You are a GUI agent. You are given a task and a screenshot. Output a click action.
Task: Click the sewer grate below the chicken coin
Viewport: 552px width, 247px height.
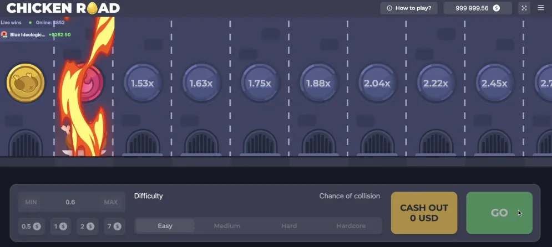coord(26,142)
